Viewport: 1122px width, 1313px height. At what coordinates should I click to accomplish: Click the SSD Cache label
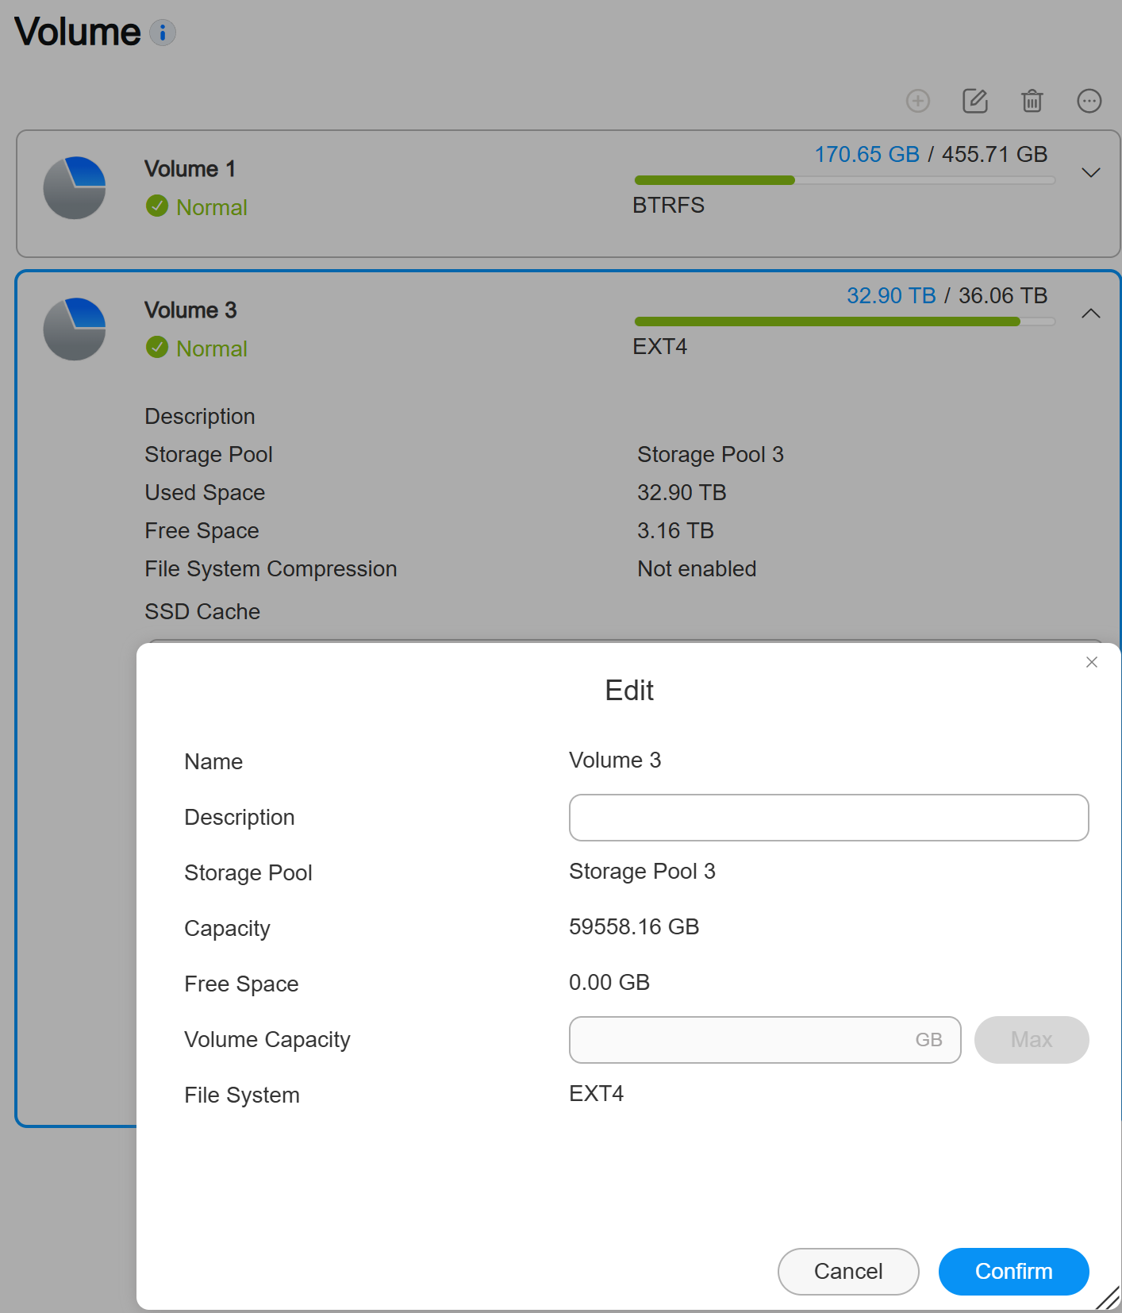coord(202,611)
